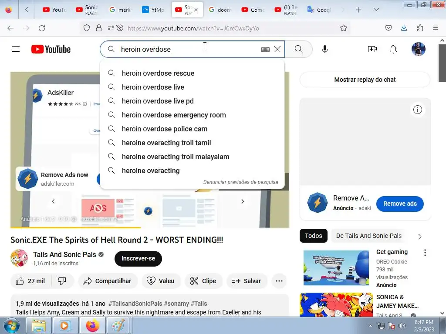Image resolution: width=446 pixels, height=334 pixels.
Task: Submit search with the magnifier button
Action: 299,49
